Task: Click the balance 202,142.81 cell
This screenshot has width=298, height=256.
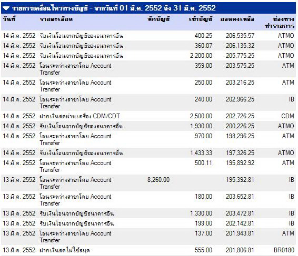Action: [240, 223]
